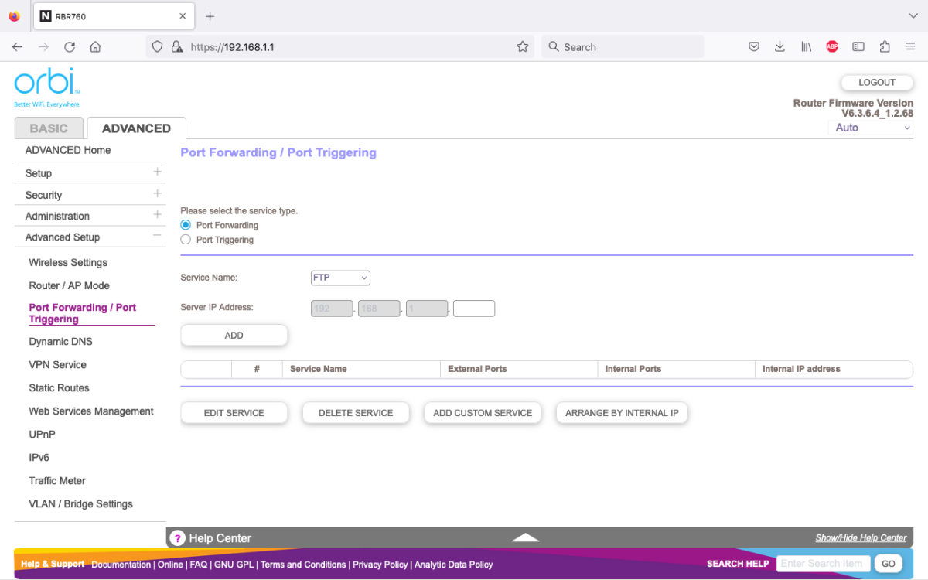
Task: Click the browser Search box
Action: [x=623, y=46]
